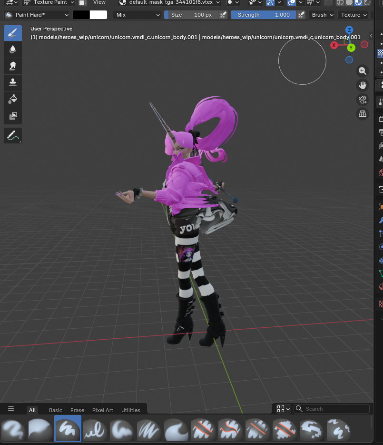Click the hand pan view icon

(x=363, y=85)
